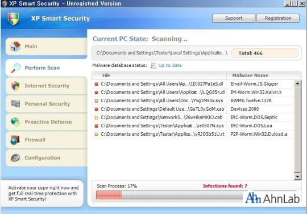Click the magnifying glass Perform Scan icon
Screen dimensions: 307x214
[16, 68]
